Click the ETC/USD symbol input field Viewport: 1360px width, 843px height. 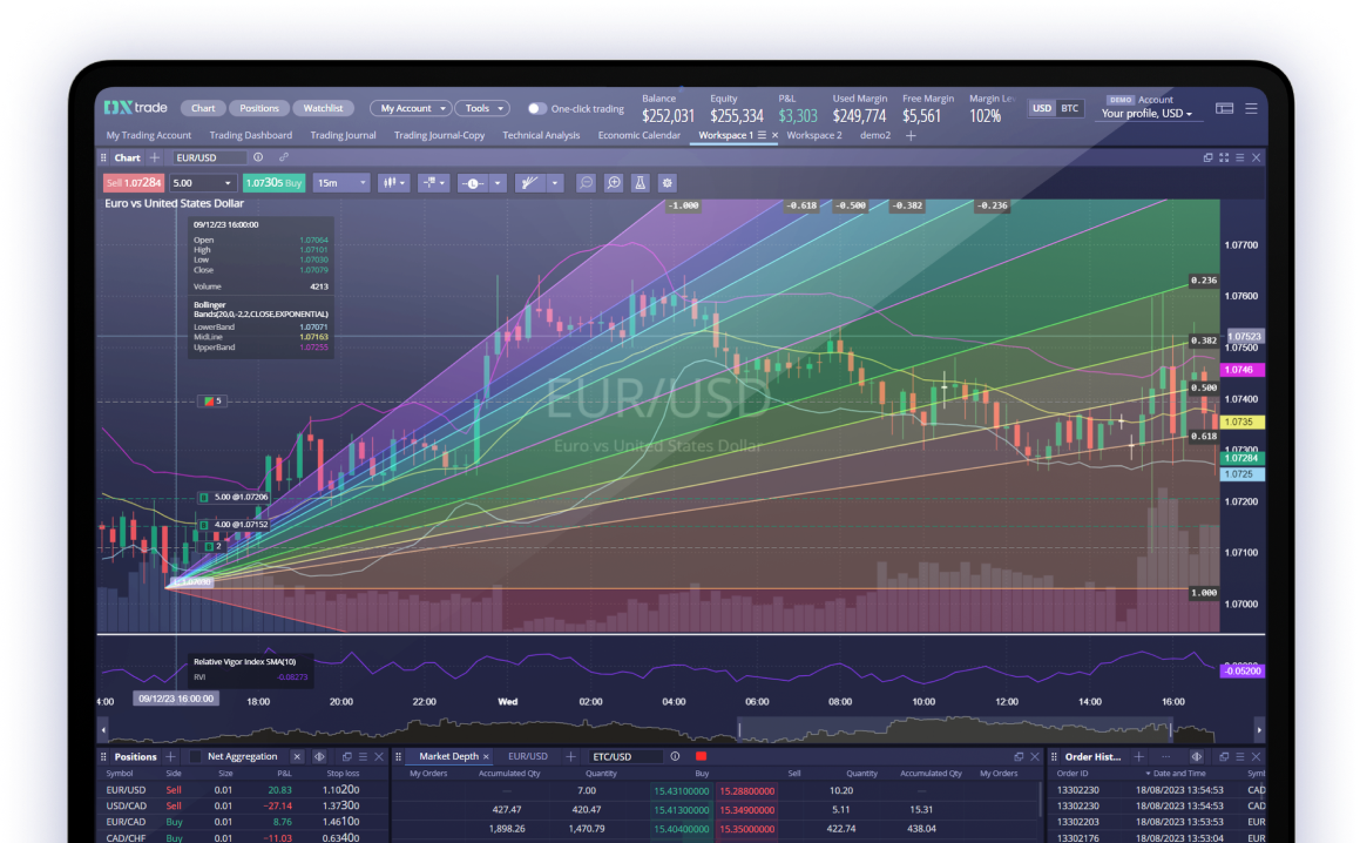tap(625, 756)
